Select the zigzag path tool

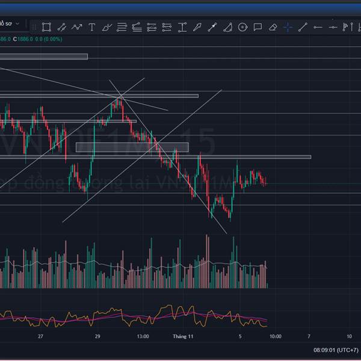click(x=76, y=27)
